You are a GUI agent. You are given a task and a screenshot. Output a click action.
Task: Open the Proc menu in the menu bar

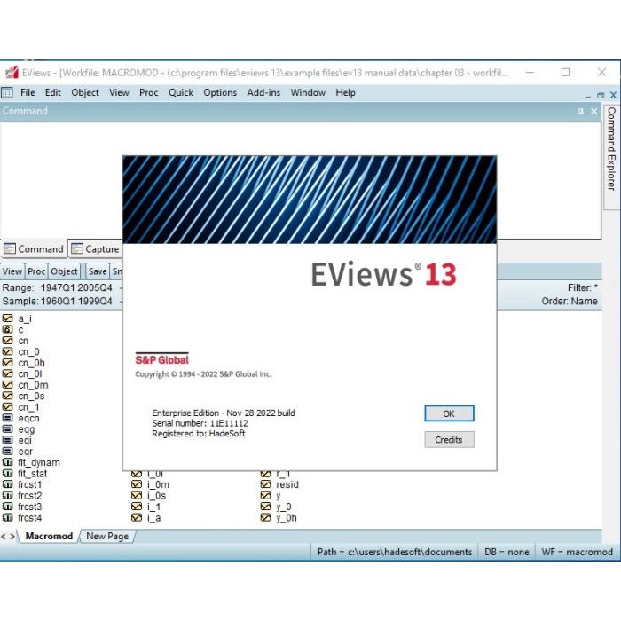tap(148, 92)
